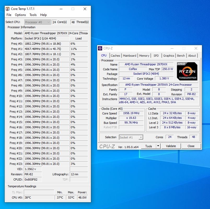This screenshot has width=210, height=209.
Task: Click the VID value 1.3562 v
Action: (33, 169)
